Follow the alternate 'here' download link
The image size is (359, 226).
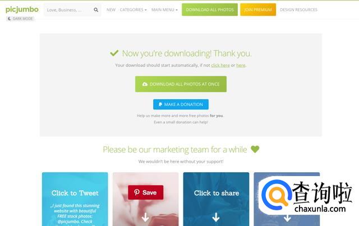241,65
